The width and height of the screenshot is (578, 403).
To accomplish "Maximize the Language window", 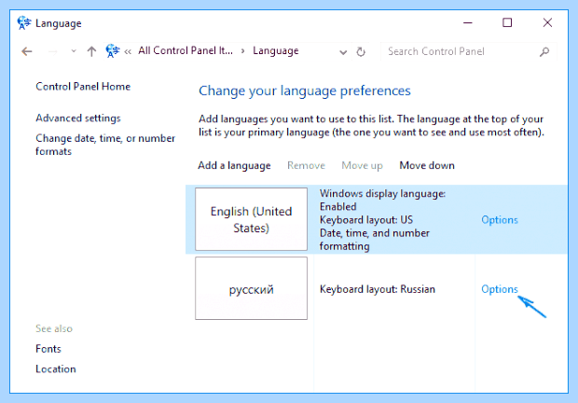I will coord(507,23).
